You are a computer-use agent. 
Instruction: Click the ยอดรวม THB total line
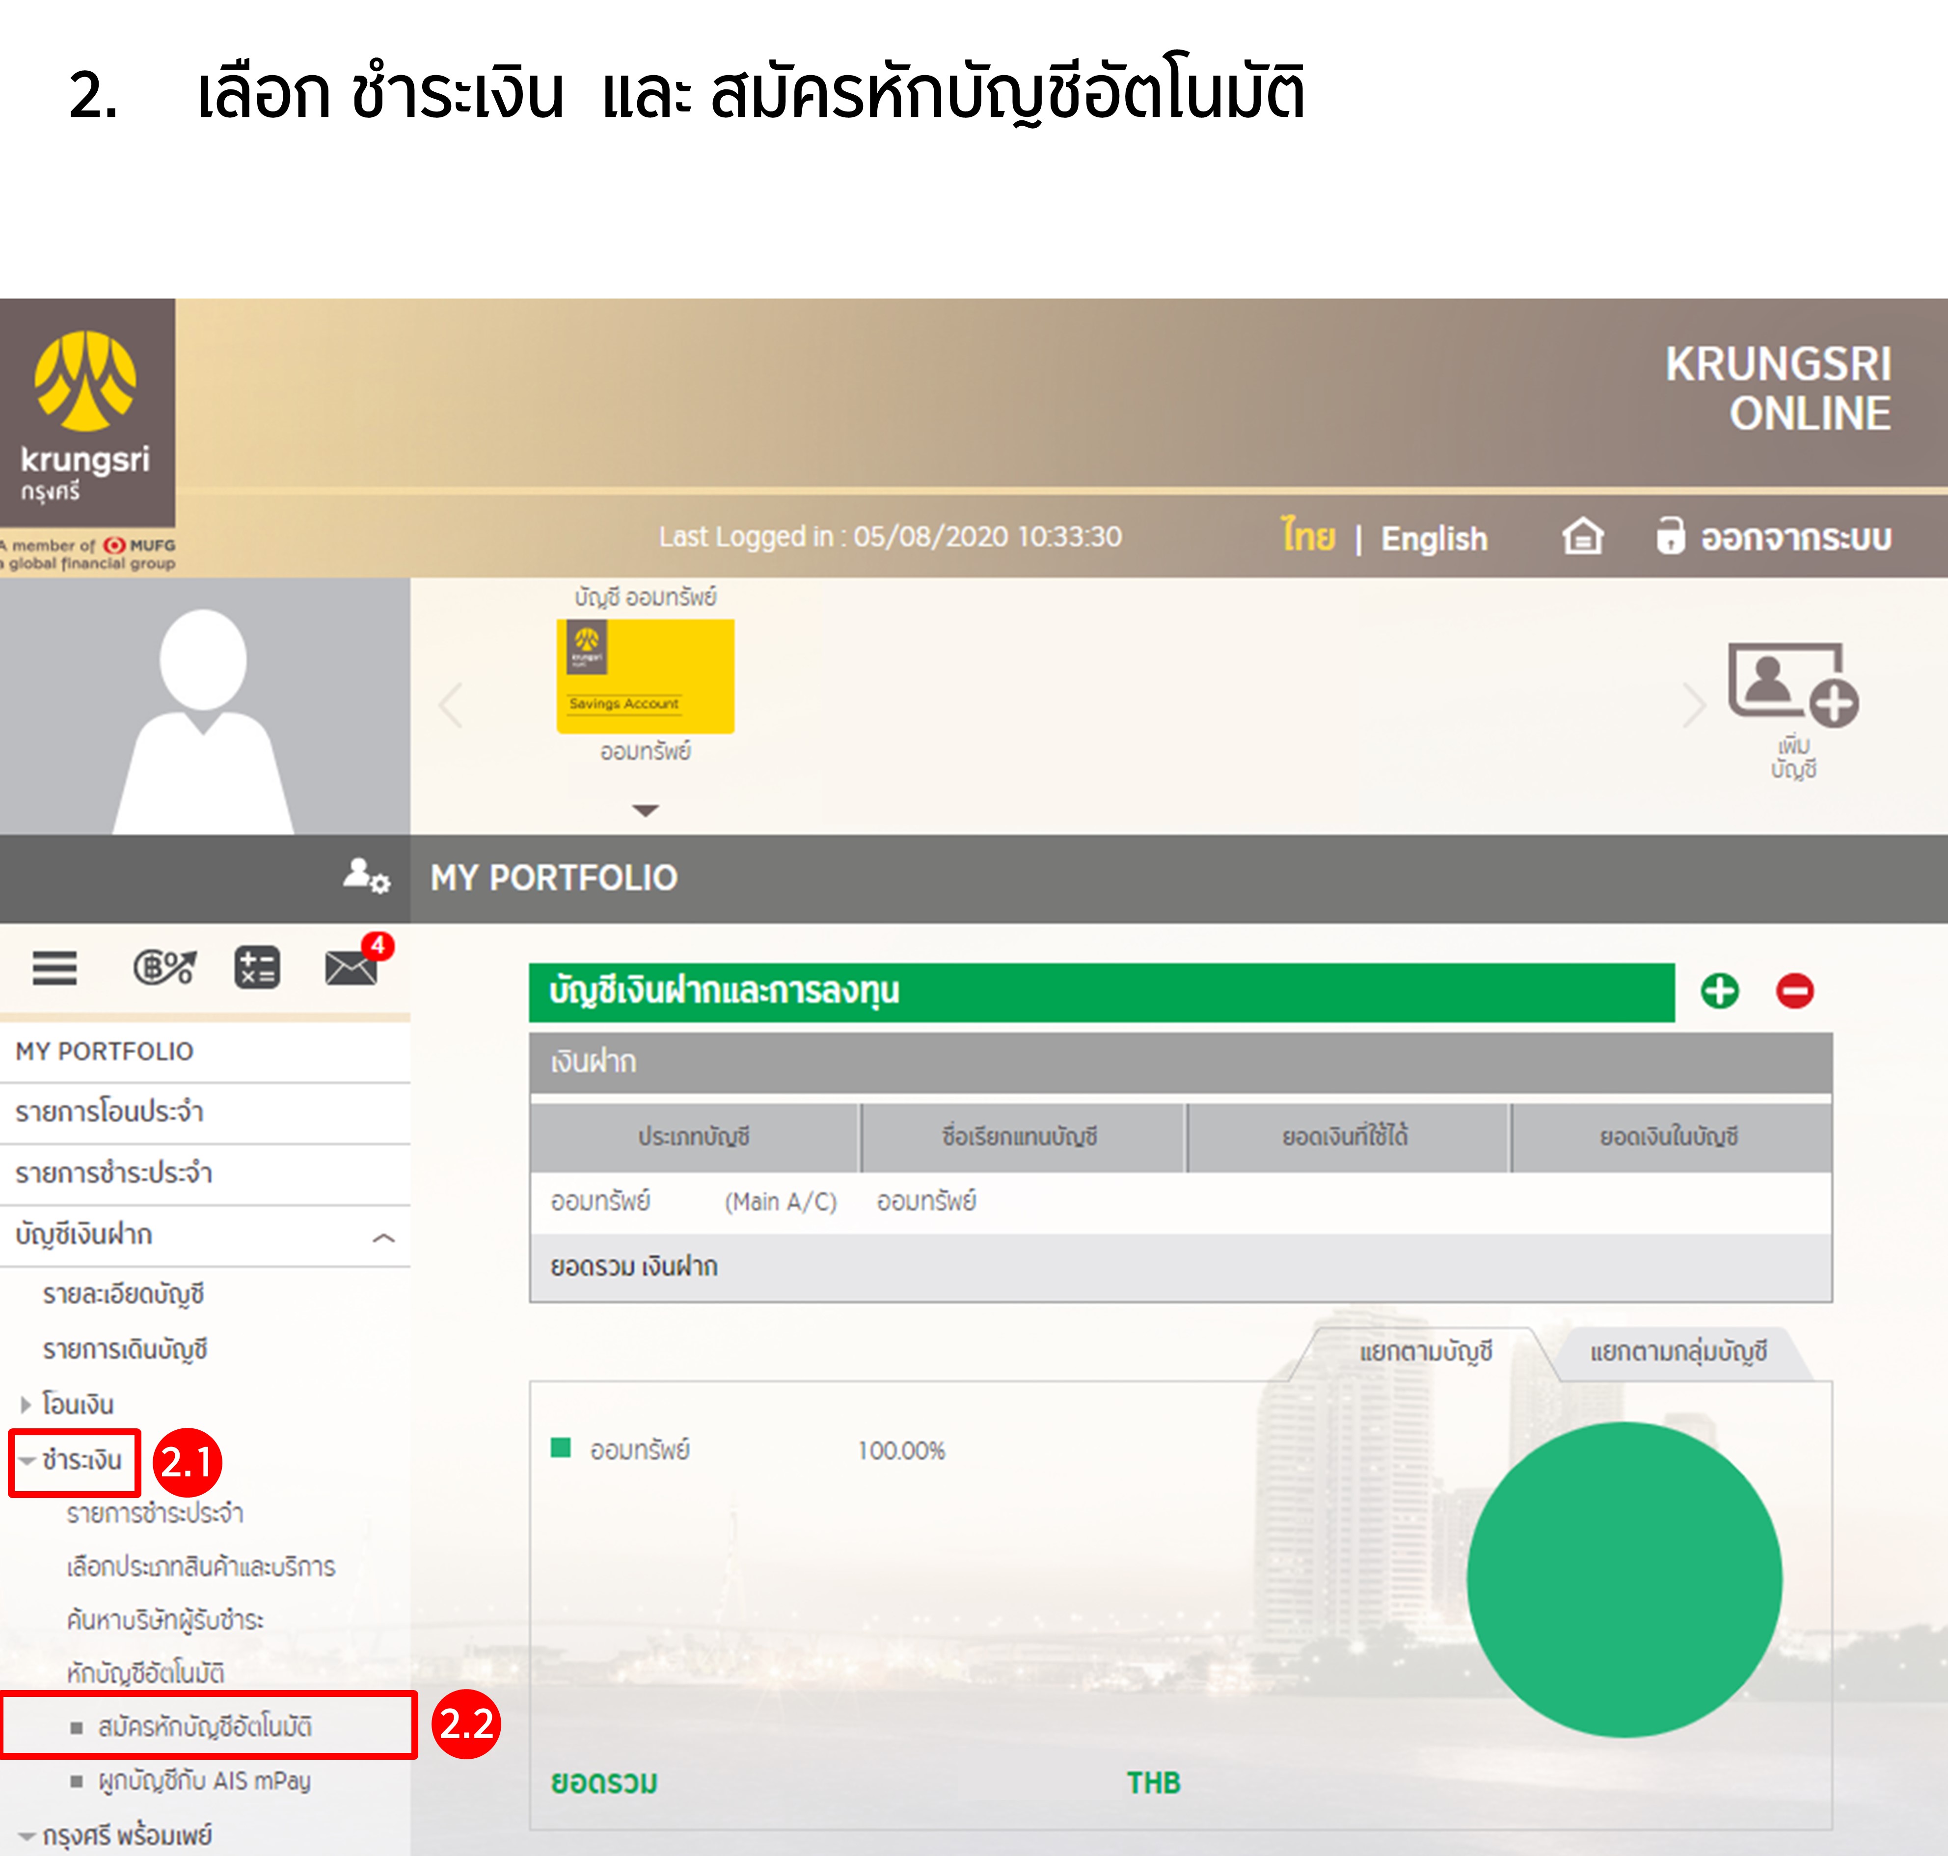866,1783
